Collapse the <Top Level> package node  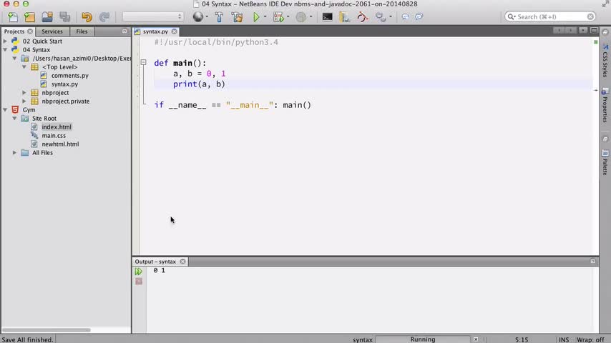24,66
